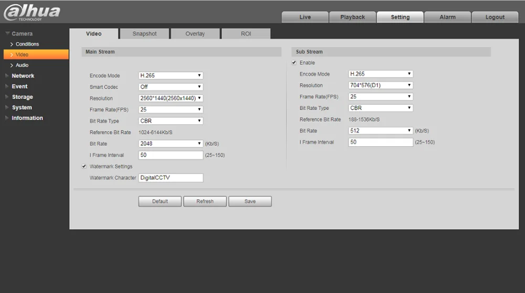This screenshot has width=525, height=293.
Task: Click the Refresh button
Action: pyautogui.click(x=205, y=201)
